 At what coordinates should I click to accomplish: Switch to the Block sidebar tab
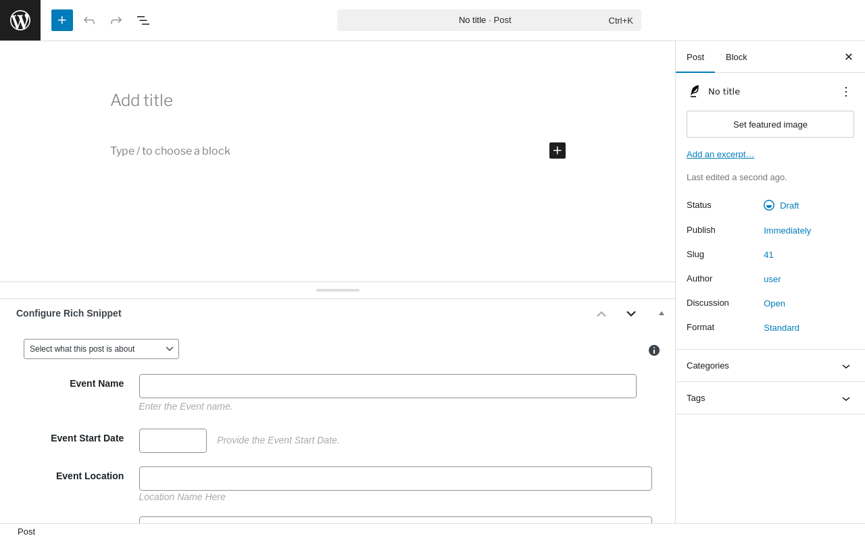[737, 57]
